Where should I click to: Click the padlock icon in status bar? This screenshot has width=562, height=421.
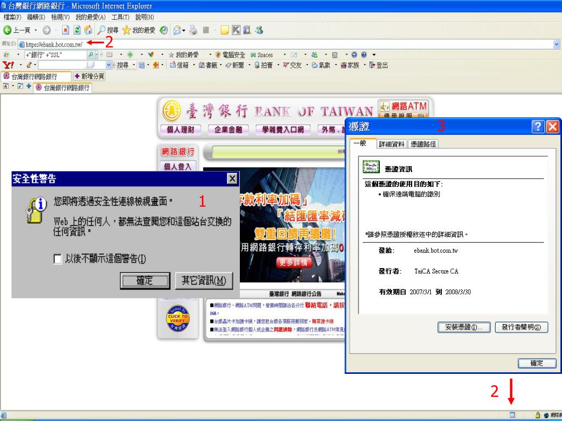tap(538, 415)
